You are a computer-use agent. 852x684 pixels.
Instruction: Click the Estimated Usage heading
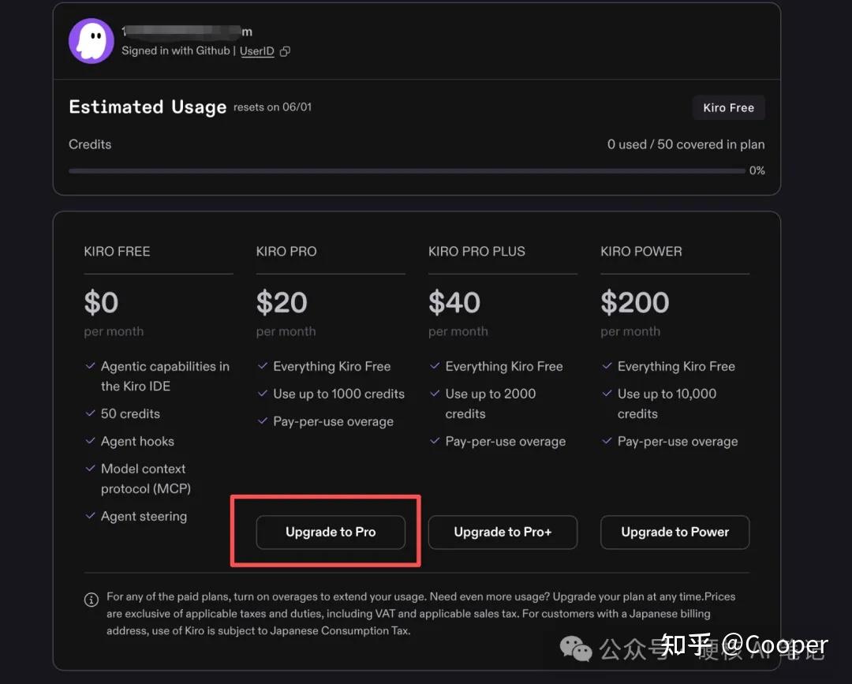tap(148, 107)
